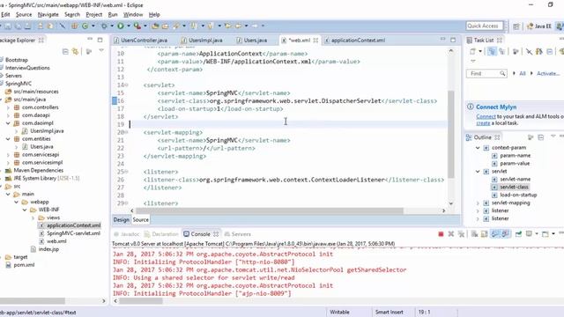The height and width of the screenshot is (317, 564).
Task: Collapse the servlet element at line 14
Action: [x=127, y=85]
